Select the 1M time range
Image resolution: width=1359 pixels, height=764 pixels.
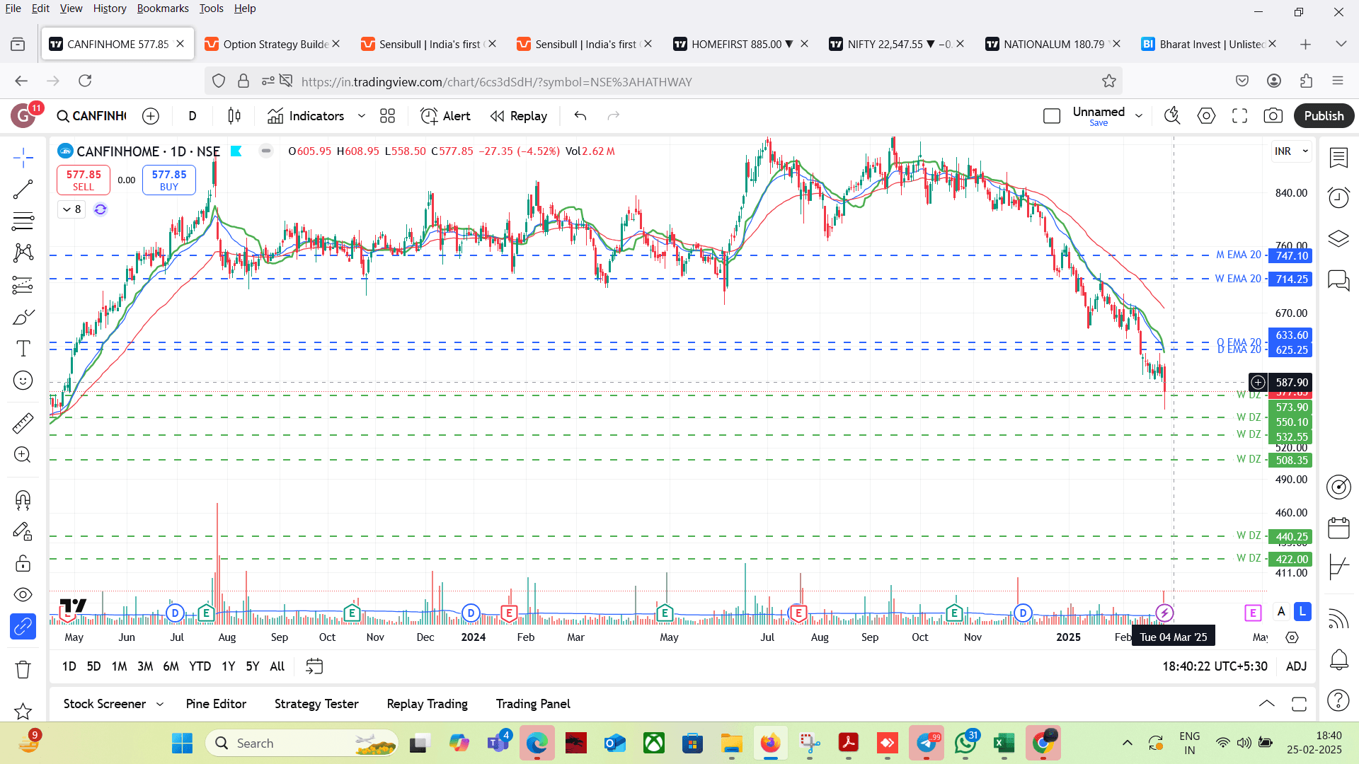(x=119, y=666)
